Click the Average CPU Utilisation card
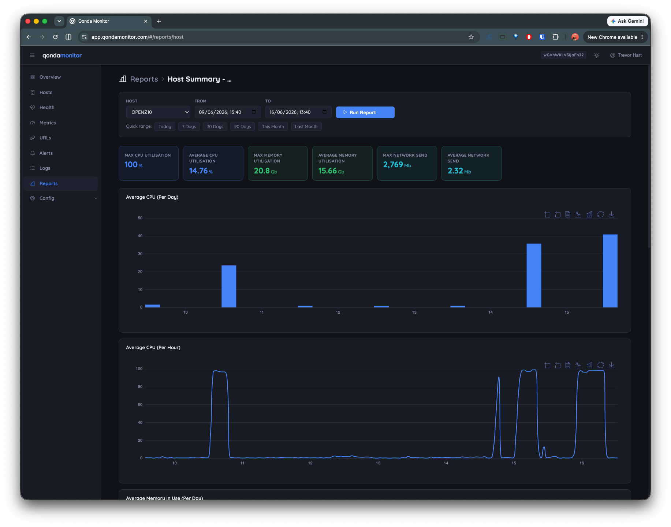The height and width of the screenshot is (527, 671). tap(213, 164)
